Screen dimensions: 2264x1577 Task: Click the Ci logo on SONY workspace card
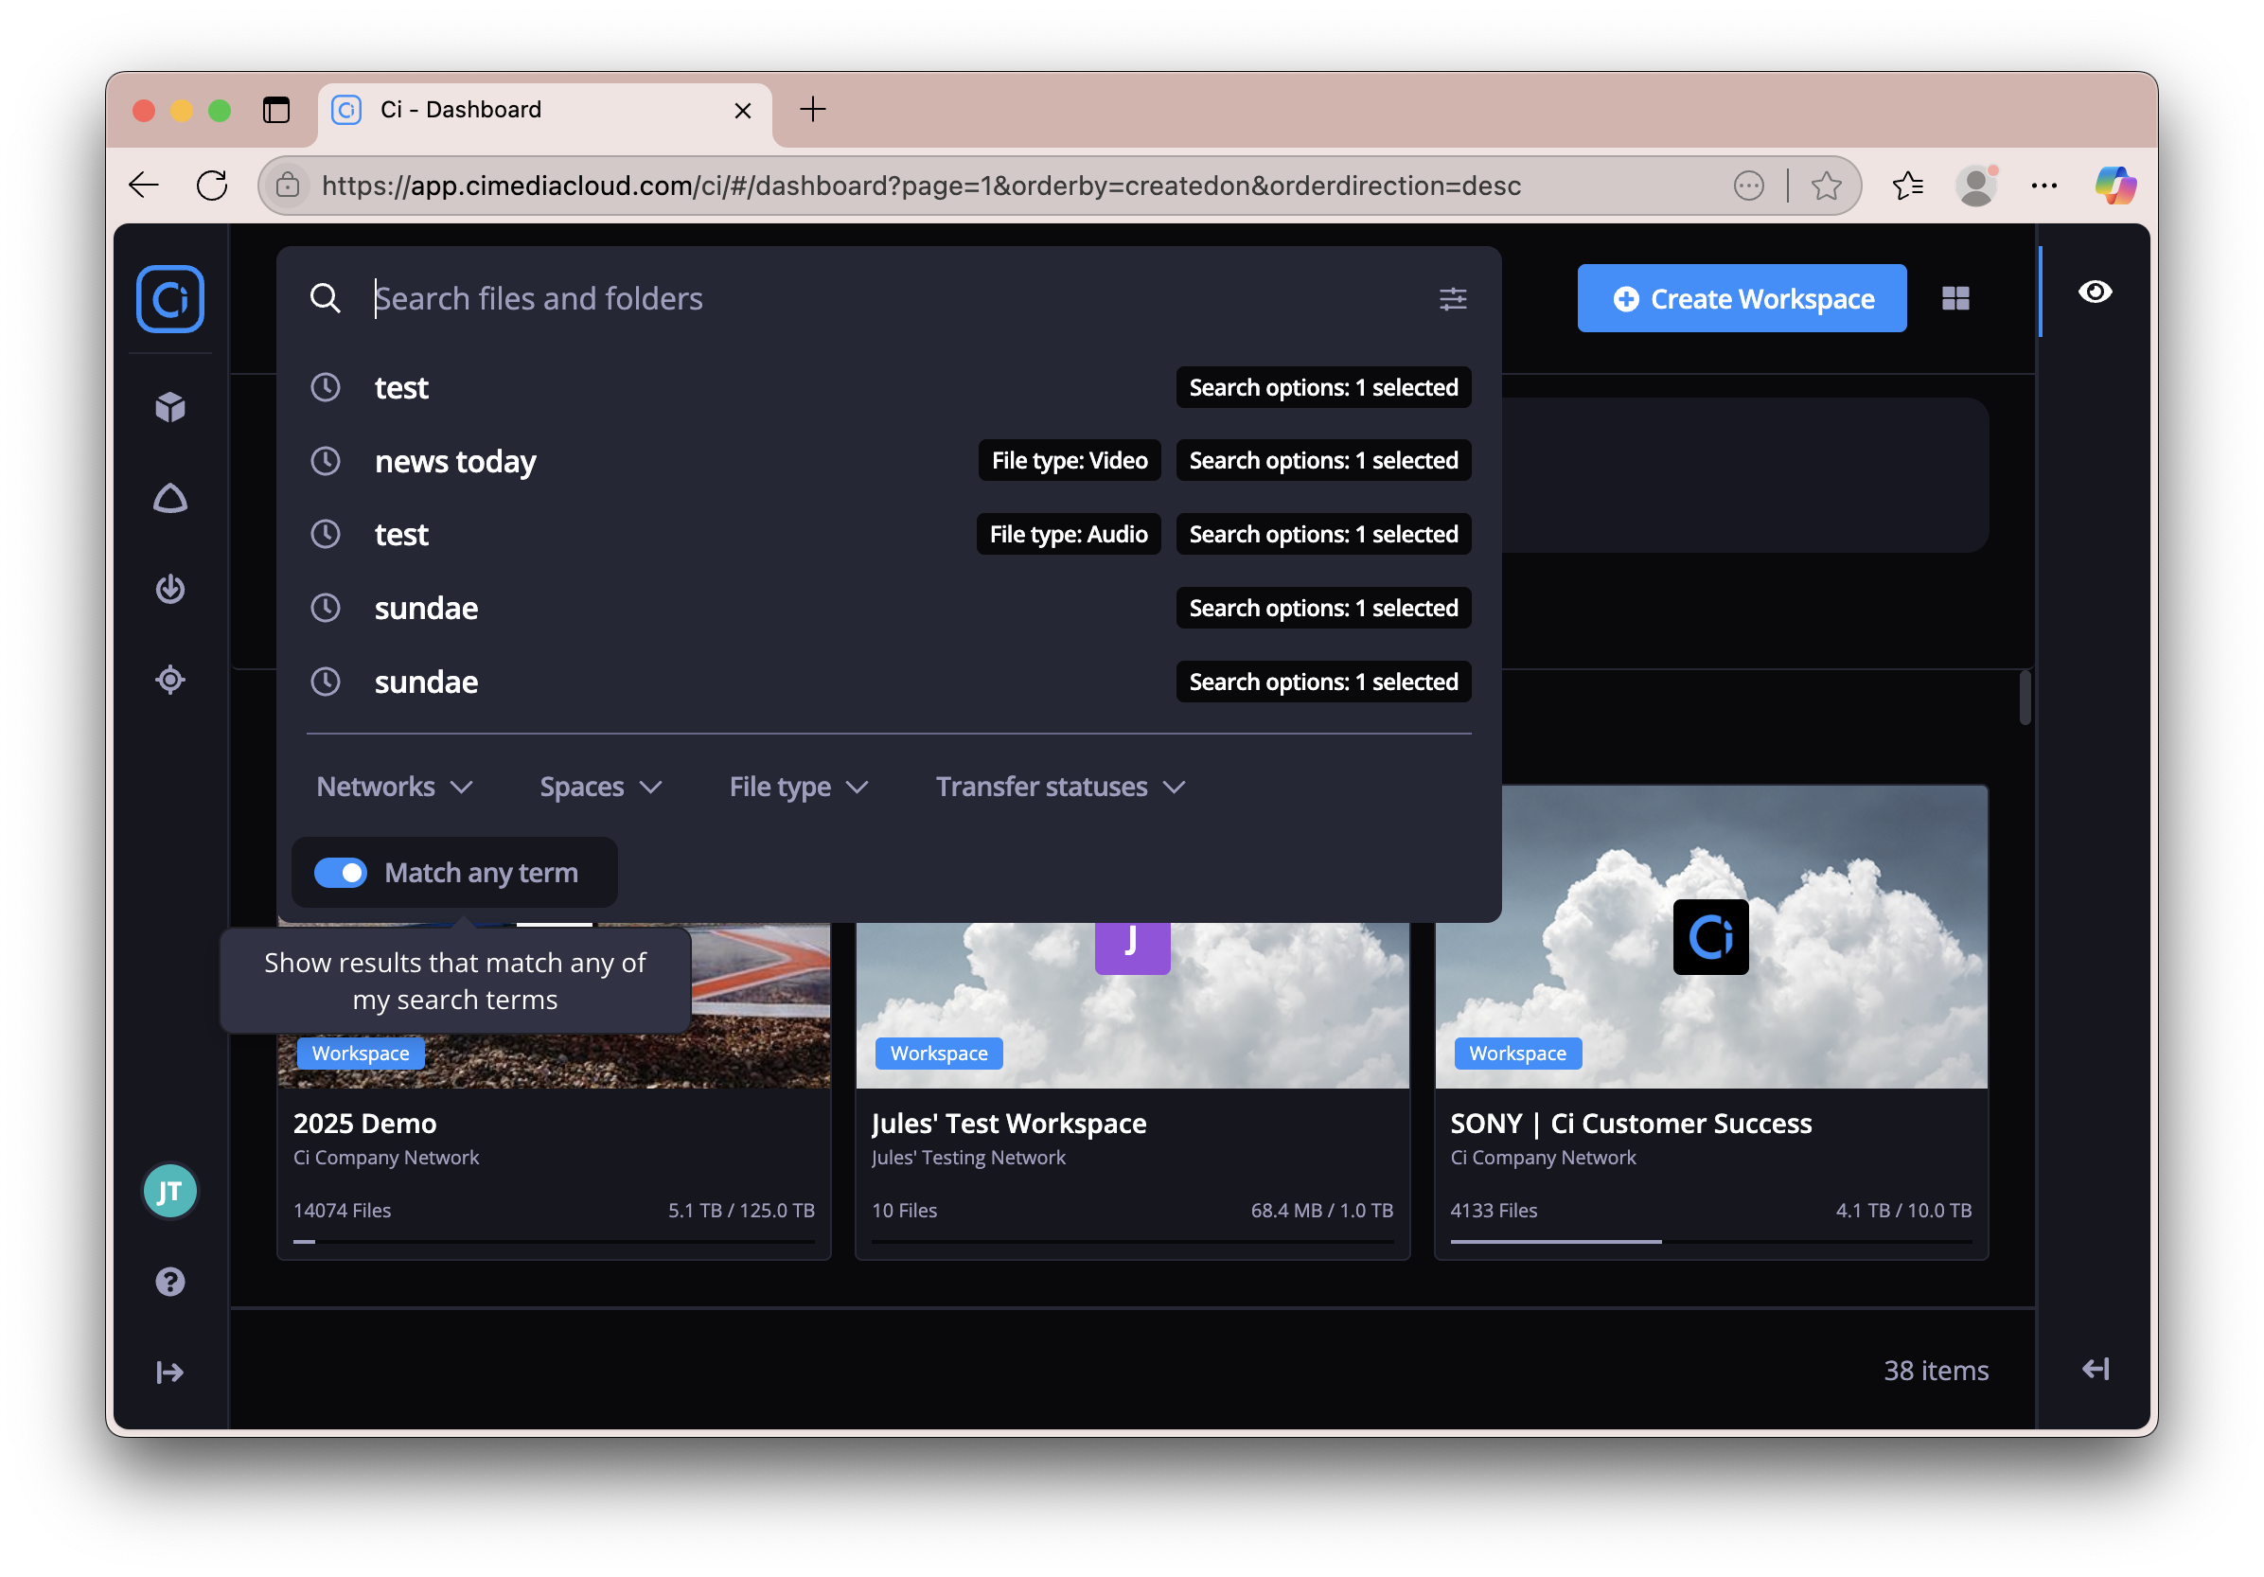(1711, 937)
